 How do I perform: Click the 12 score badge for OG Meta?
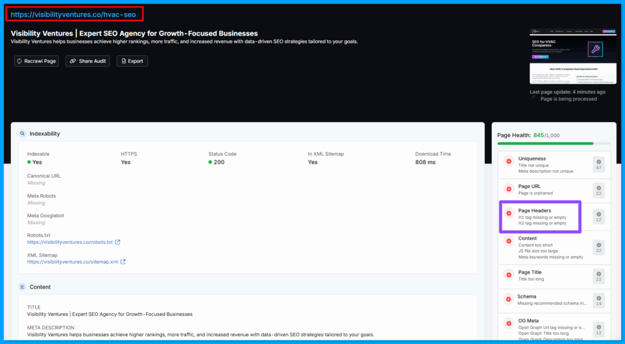click(599, 329)
